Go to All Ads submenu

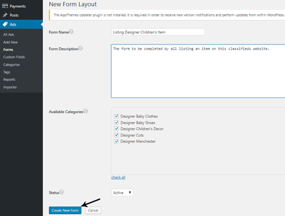tap(9, 35)
